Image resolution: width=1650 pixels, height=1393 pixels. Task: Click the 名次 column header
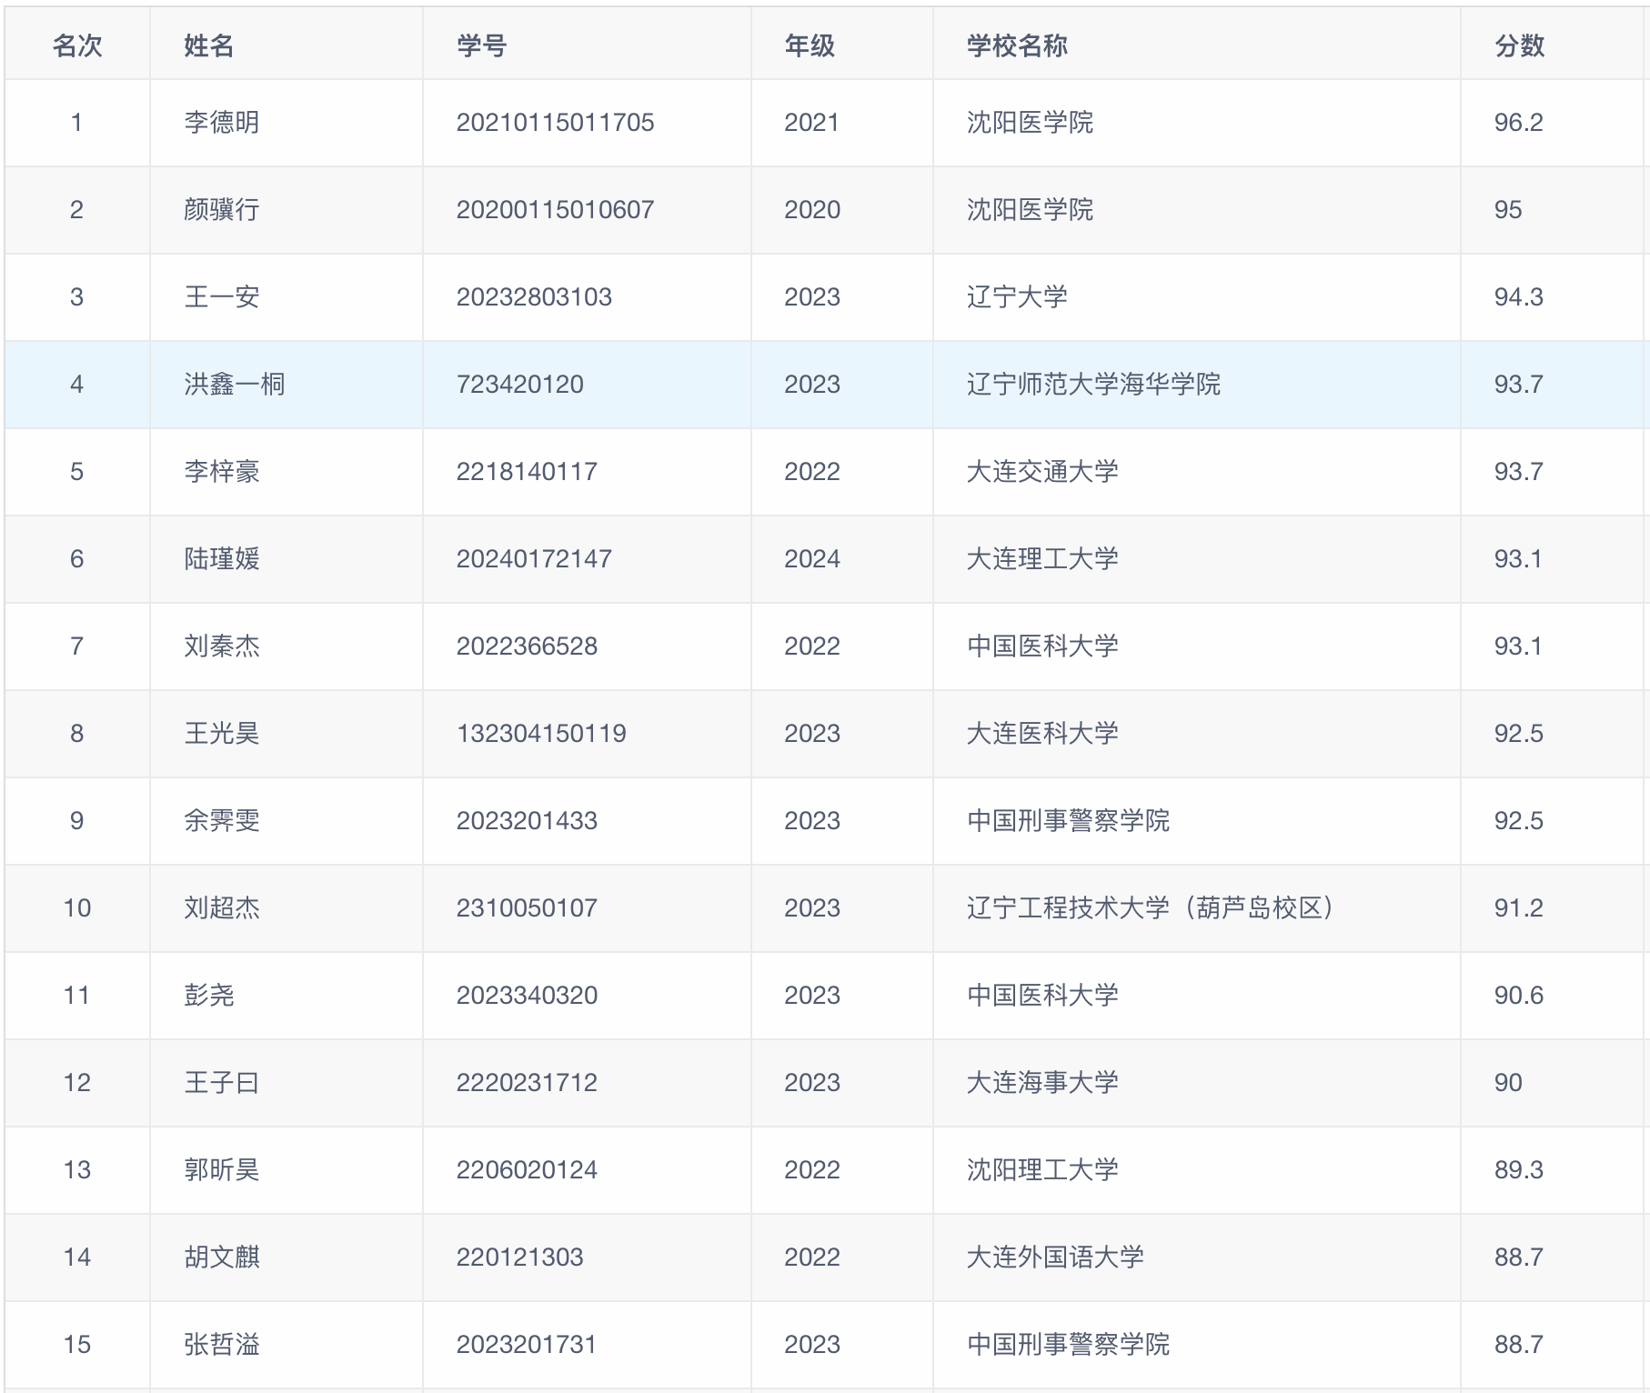[x=77, y=45]
